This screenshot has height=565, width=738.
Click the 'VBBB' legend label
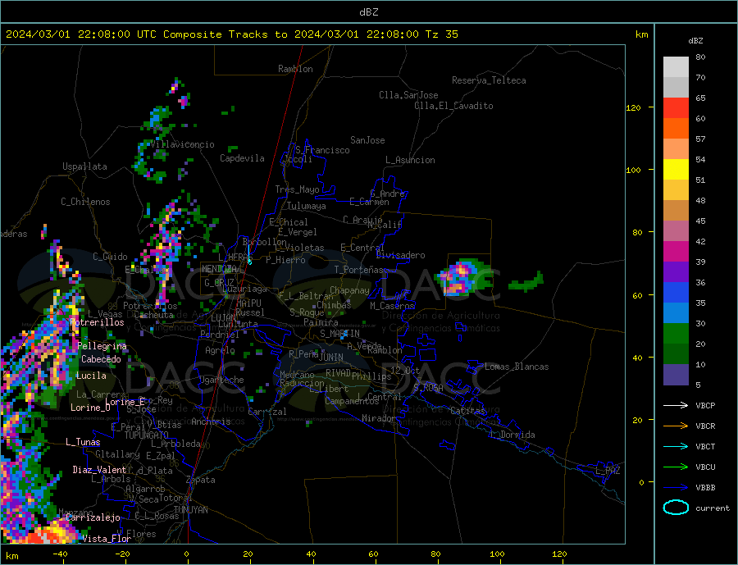point(705,487)
